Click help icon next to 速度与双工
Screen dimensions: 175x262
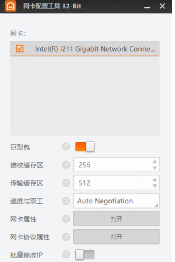click(x=66, y=201)
